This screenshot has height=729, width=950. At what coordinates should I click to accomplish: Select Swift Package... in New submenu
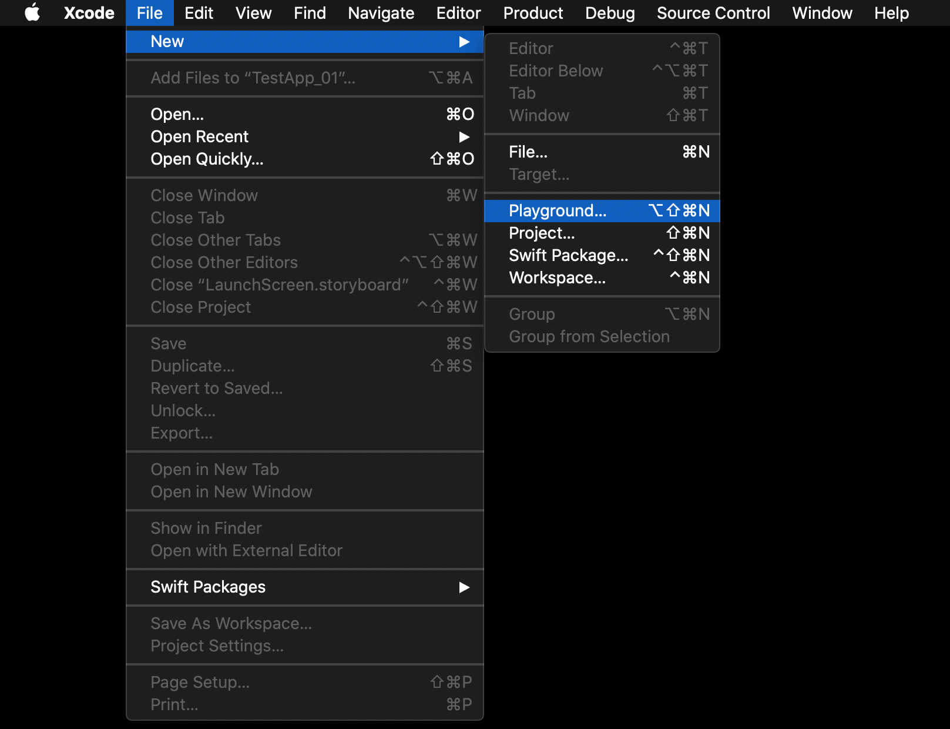tap(602, 255)
